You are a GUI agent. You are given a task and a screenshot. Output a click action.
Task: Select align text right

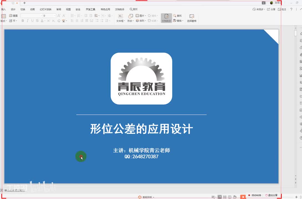[82, 21]
